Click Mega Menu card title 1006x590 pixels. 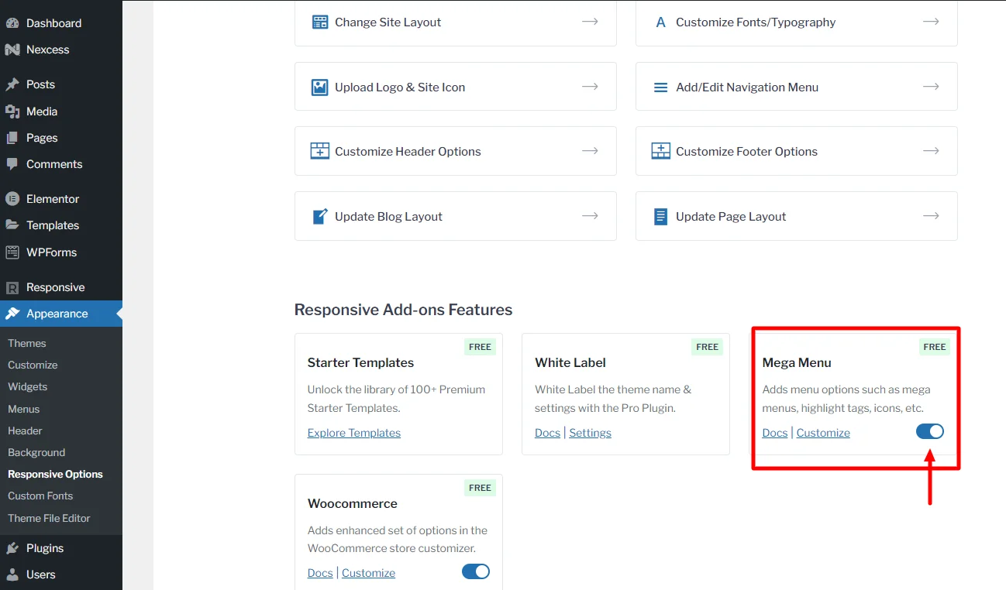click(797, 362)
